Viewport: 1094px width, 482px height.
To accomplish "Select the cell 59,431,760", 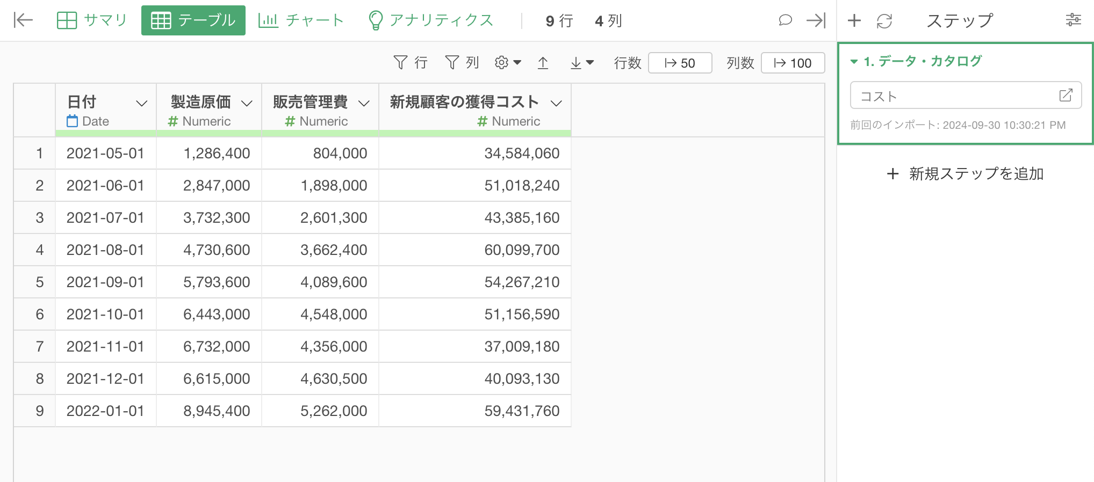I will pos(475,411).
